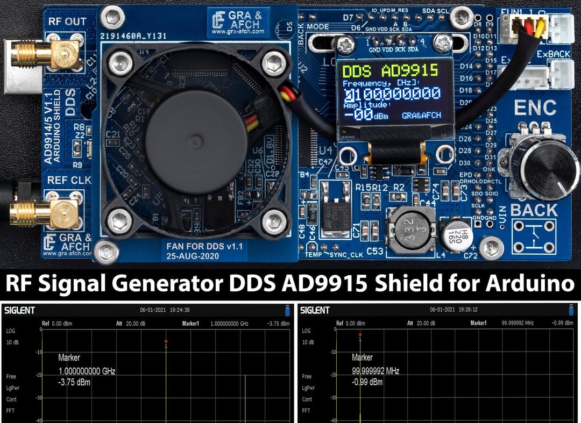This screenshot has height=423, width=581.
Task: Click the "2191460A_Y131" board code
Action: pyautogui.click(x=133, y=36)
